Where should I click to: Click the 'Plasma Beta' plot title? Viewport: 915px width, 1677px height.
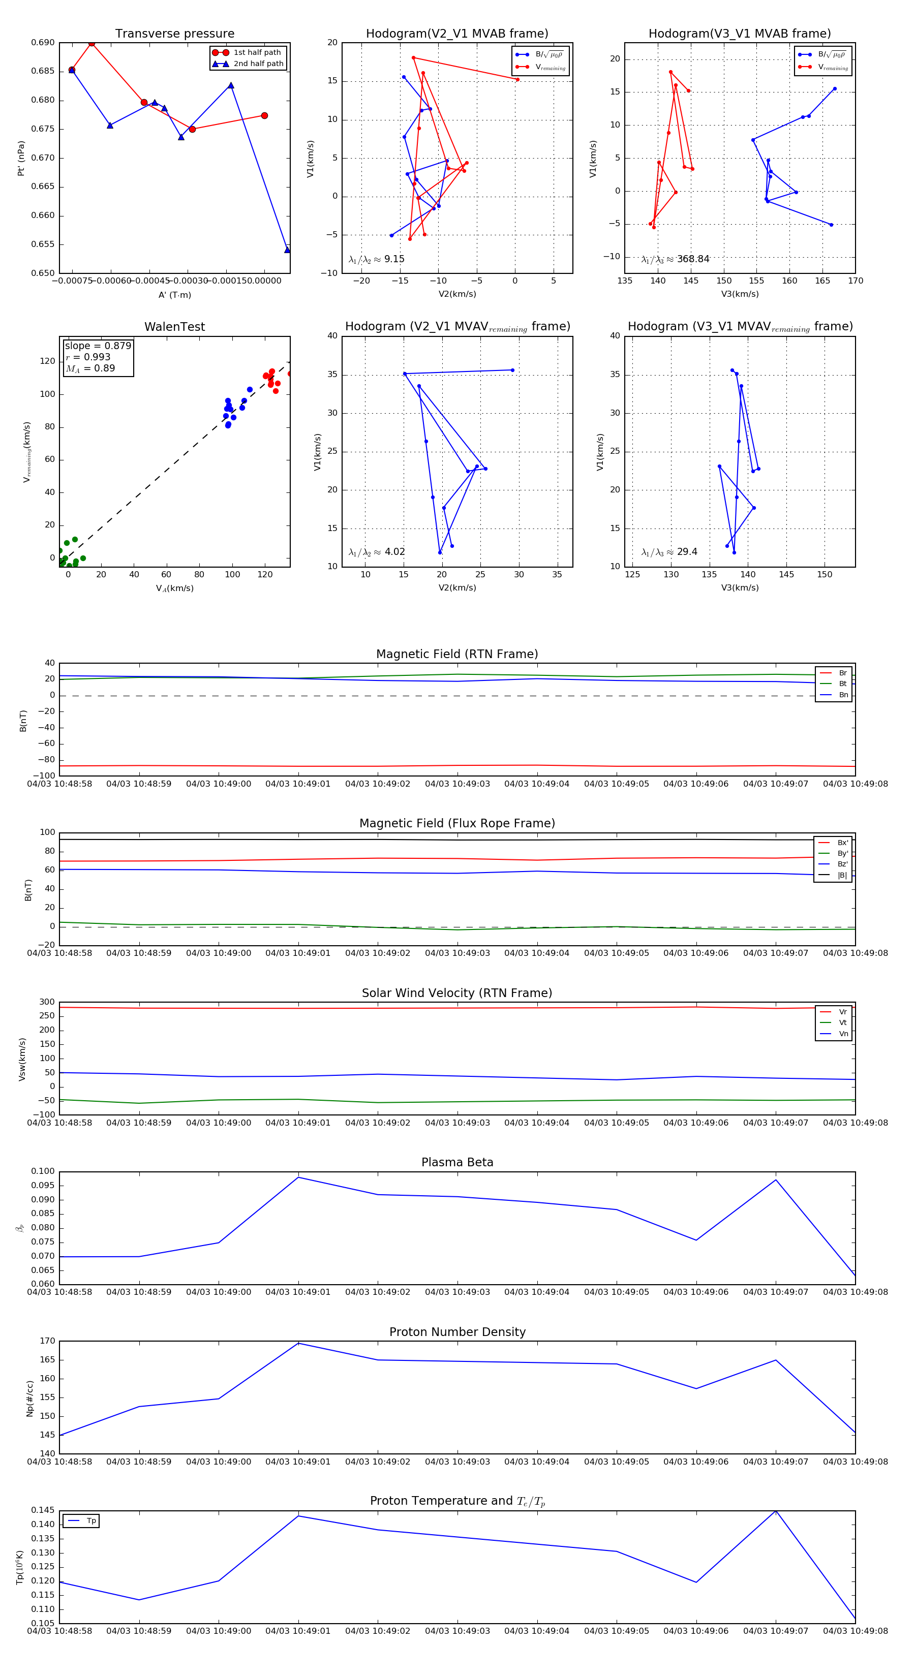tap(457, 1163)
